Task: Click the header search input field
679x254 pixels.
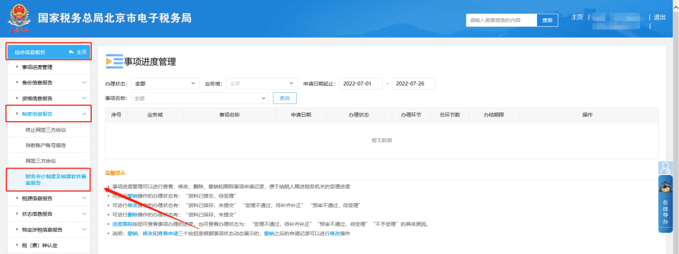Action: click(501, 20)
